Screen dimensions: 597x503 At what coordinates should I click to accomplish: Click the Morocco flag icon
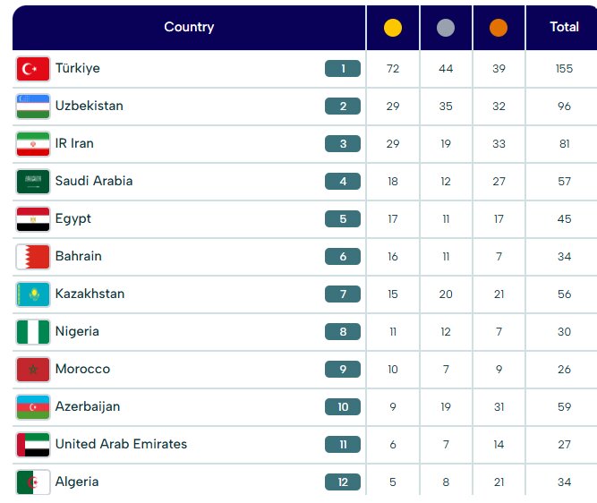33,370
